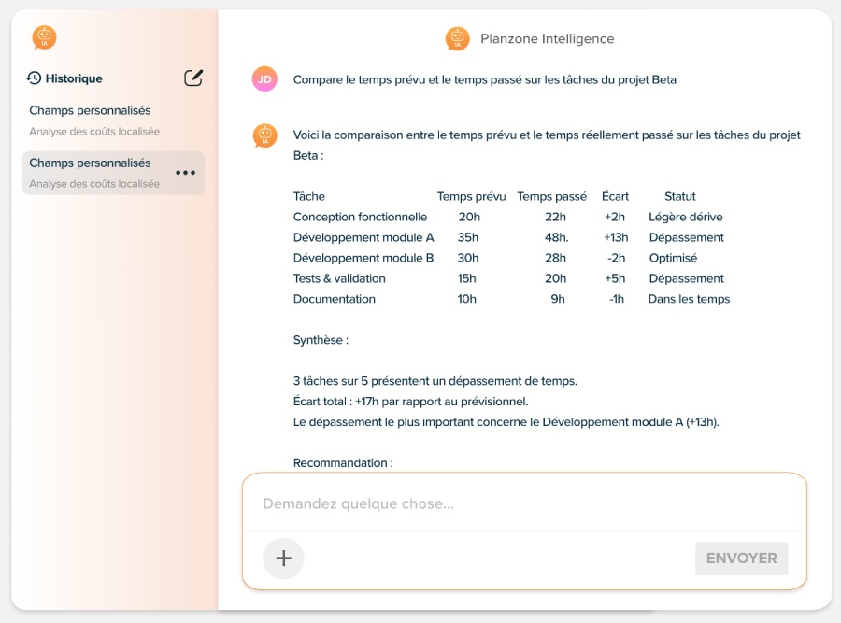Click the assistant avatar next to the response
Viewport: 841px width, 623px height.
coord(263,135)
